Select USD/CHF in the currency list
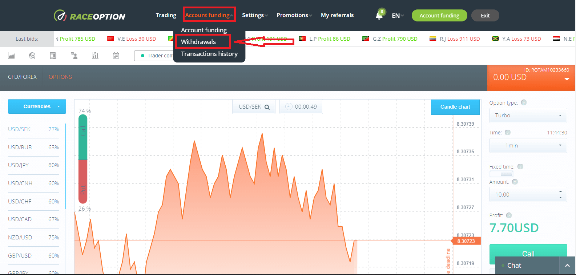Image resolution: width=576 pixels, height=275 pixels. (33, 202)
